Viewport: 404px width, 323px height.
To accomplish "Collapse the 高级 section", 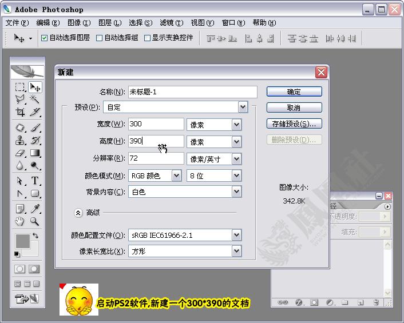I will [78, 213].
